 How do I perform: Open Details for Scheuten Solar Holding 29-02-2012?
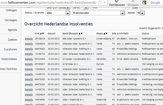click(29, 84)
